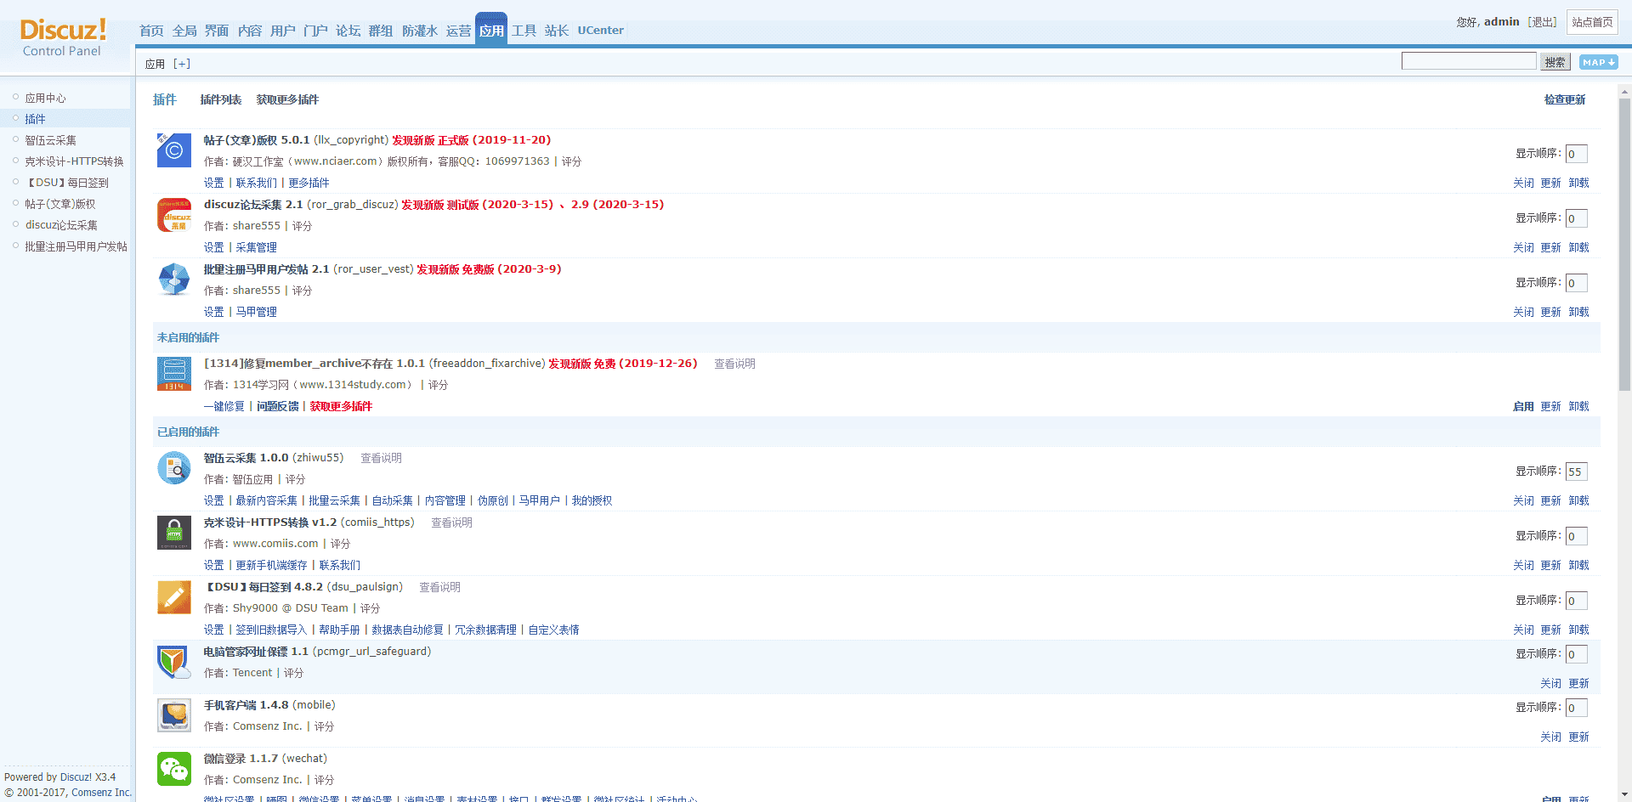The image size is (1632, 802).
Task: Click the DSU 每日签到 pencil icon
Action: (x=174, y=597)
